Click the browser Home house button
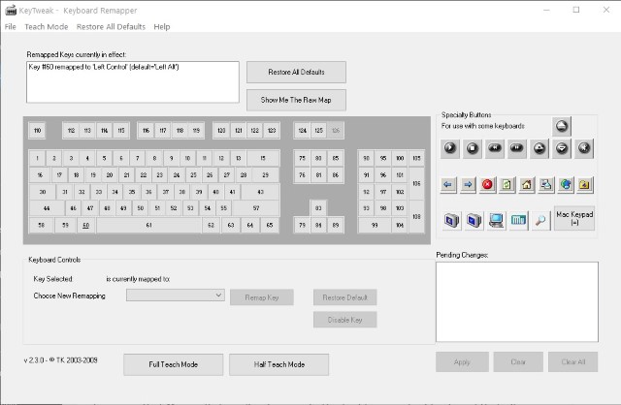Viewport: 621px width, 405px height. [526, 184]
